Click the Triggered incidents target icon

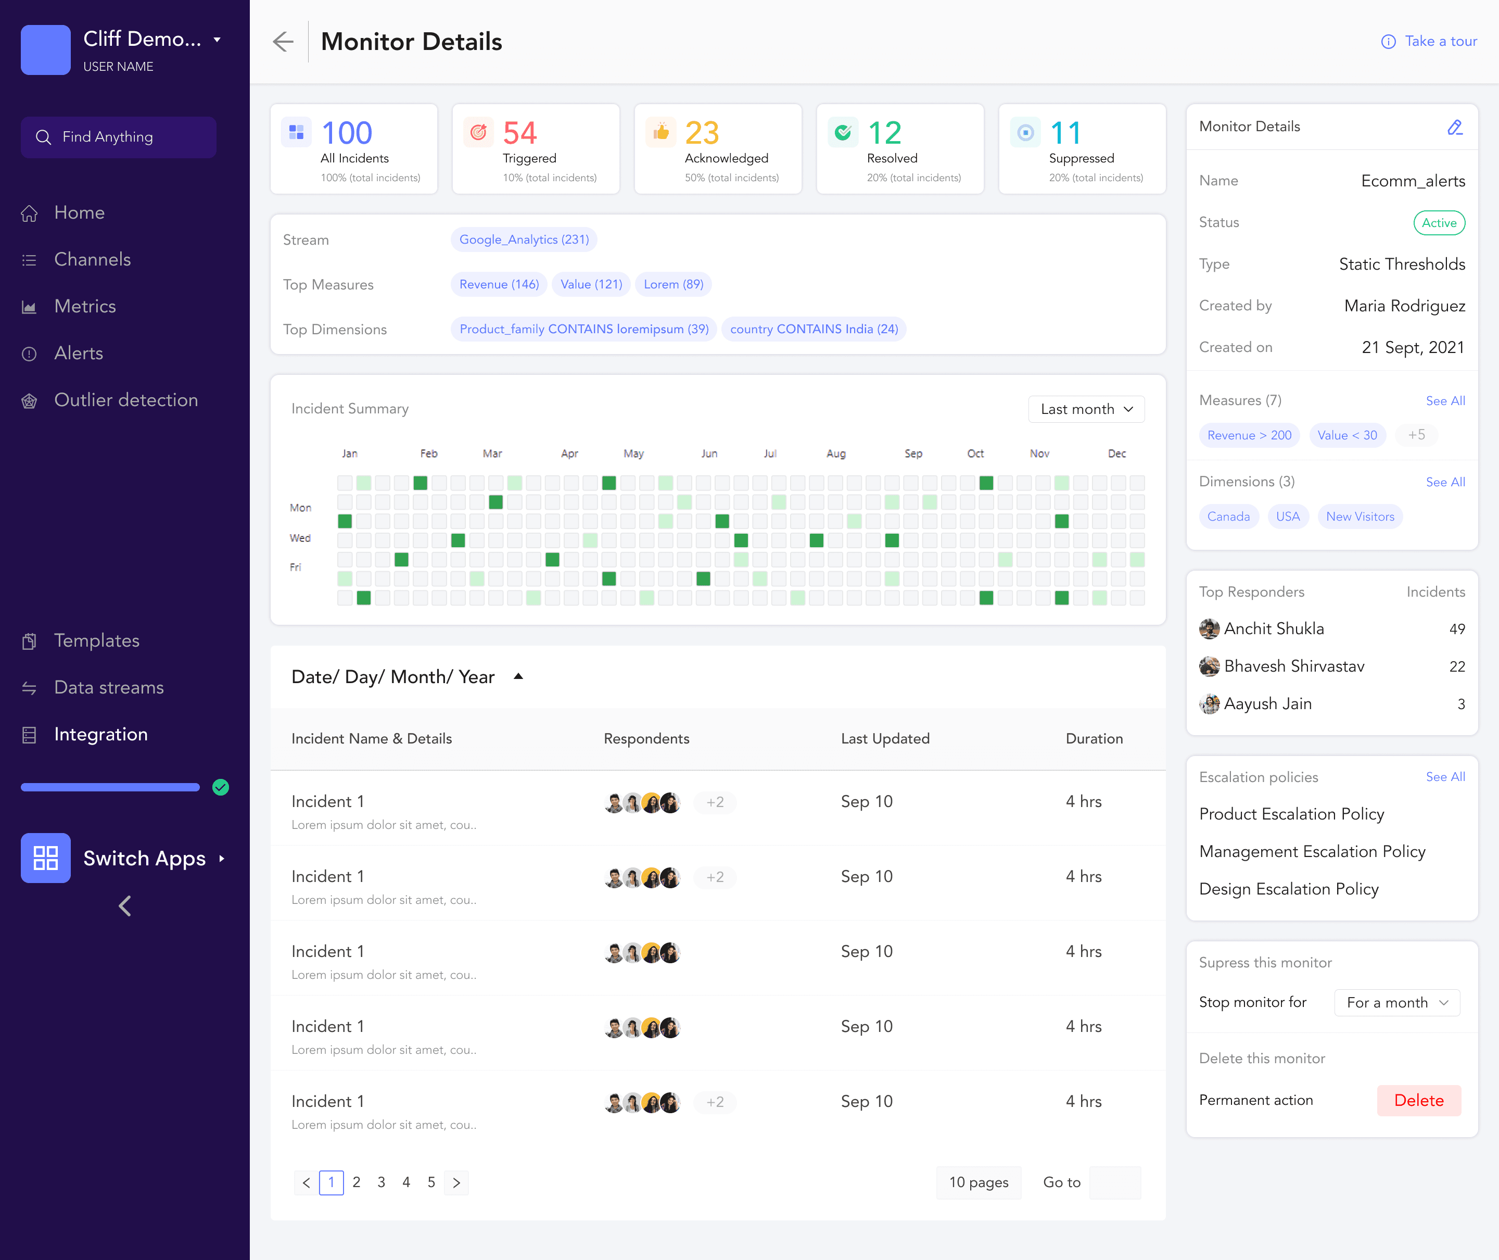[478, 133]
